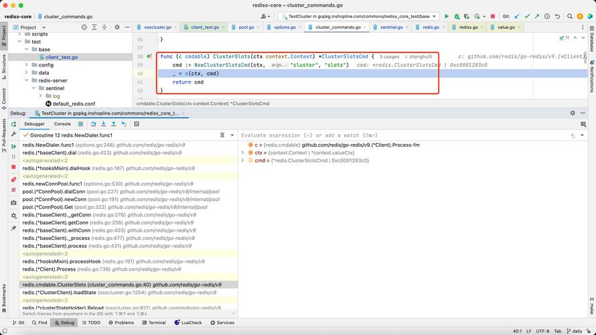Click the UTF-8 encoding in the status bar
The height and width of the screenshot is (335, 596).
coord(543,331)
